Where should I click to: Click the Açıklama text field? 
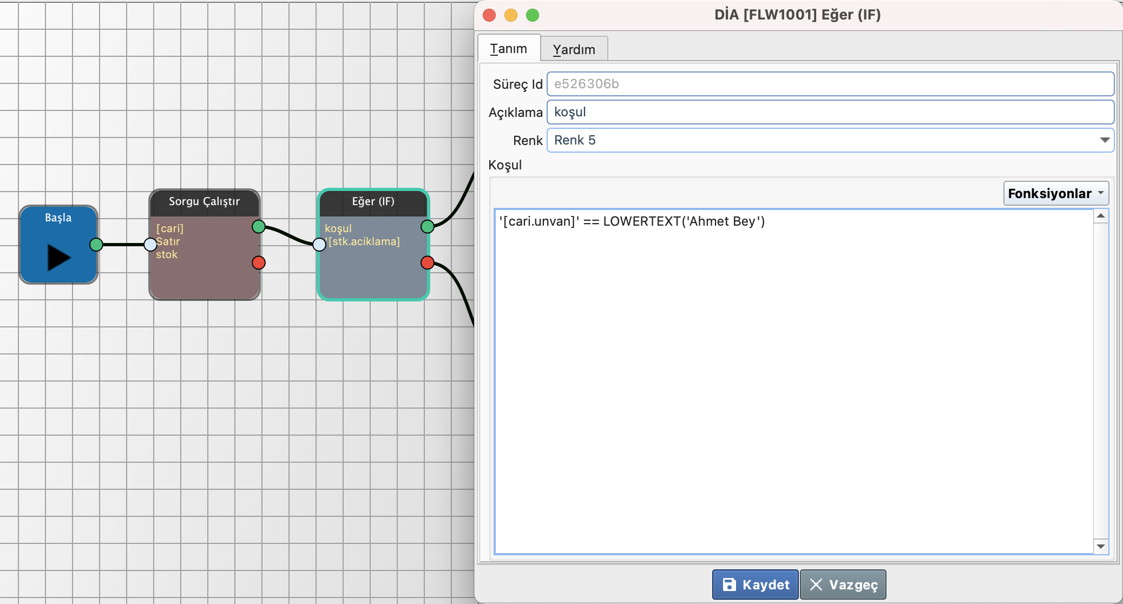coord(830,112)
